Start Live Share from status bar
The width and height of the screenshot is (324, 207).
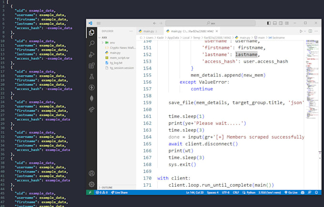(120, 192)
